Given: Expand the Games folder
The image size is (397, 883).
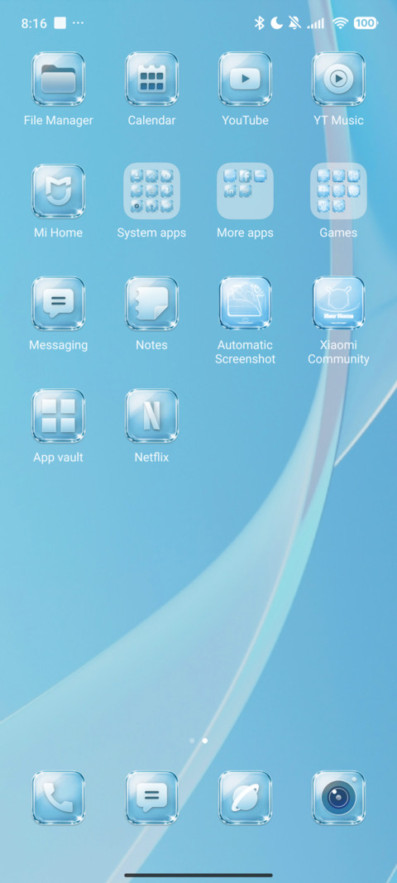Looking at the screenshot, I should [338, 191].
